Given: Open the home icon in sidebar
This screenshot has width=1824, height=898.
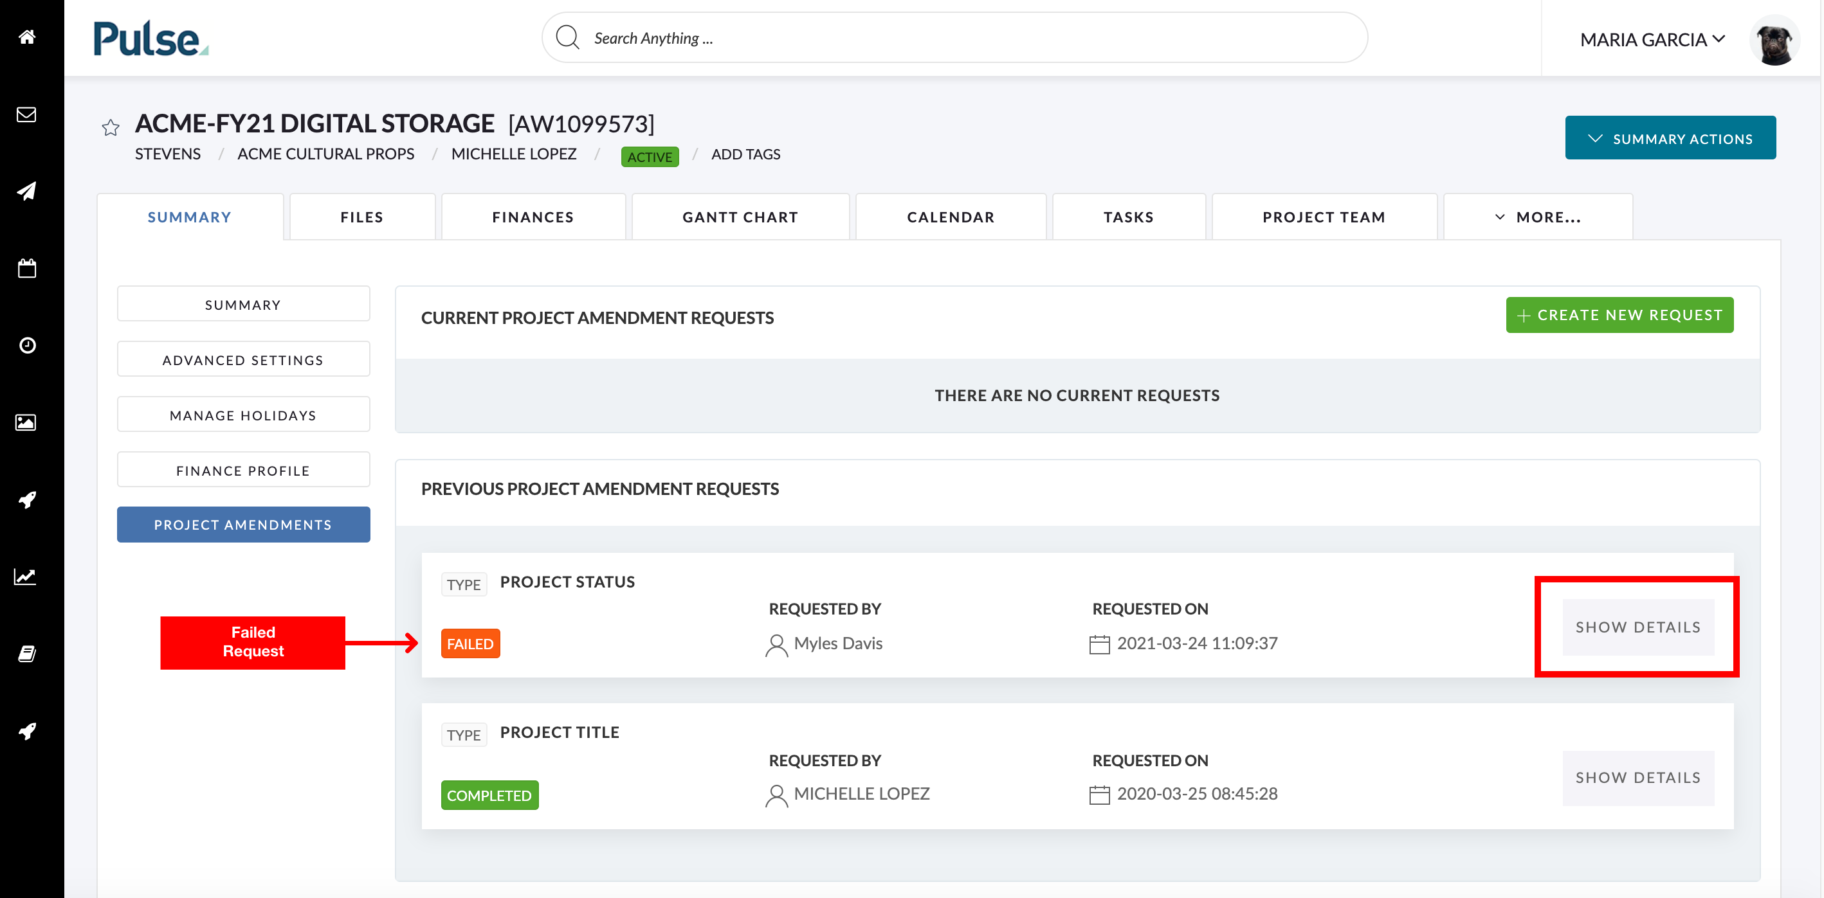Looking at the screenshot, I should (x=27, y=37).
